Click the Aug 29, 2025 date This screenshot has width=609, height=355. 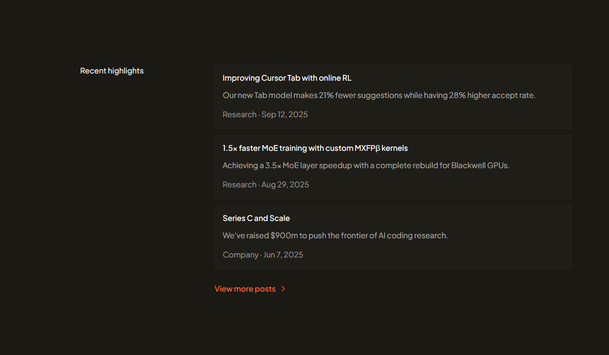pyautogui.click(x=285, y=184)
